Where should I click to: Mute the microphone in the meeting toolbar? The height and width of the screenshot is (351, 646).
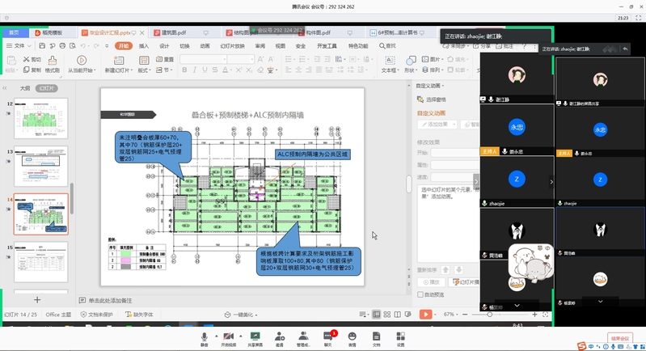[x=204, y=336]
